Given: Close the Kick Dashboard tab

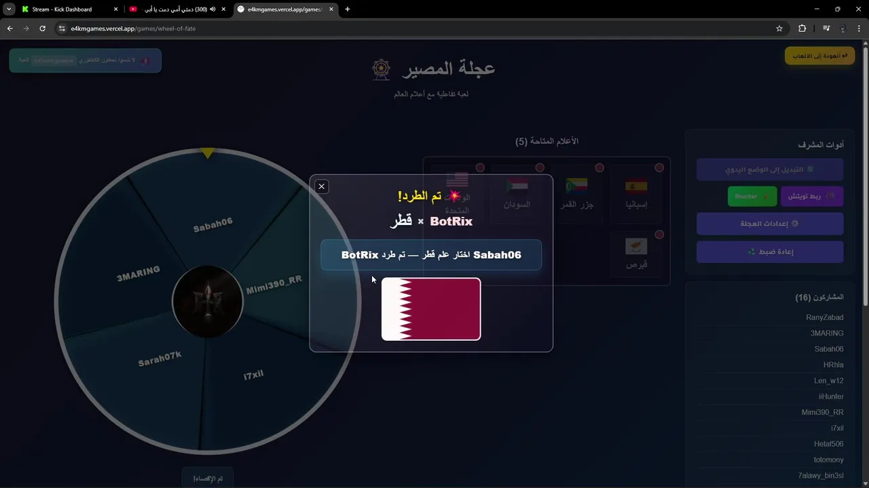Looking at the screenshot, I should tap(115, 9).
